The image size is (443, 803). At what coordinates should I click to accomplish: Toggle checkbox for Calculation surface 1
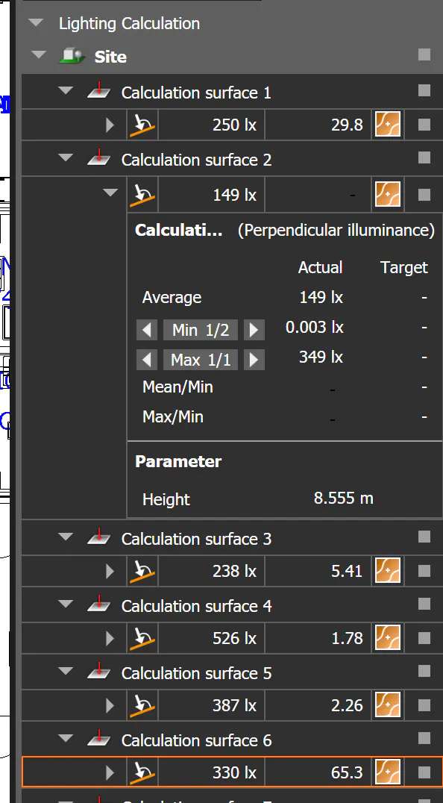click(424, 90)
